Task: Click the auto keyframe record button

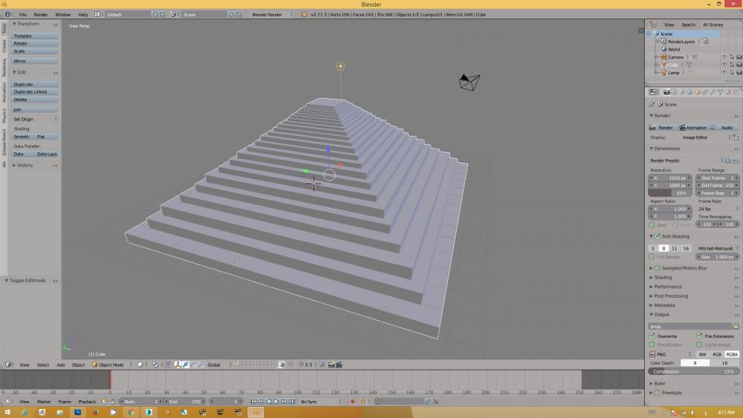Action: pos(352,402)
